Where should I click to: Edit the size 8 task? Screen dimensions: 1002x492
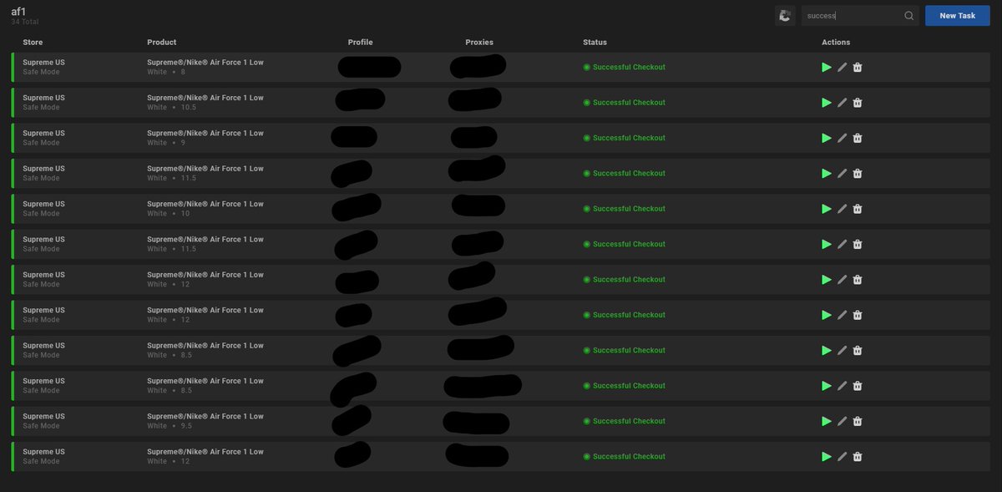842,68
